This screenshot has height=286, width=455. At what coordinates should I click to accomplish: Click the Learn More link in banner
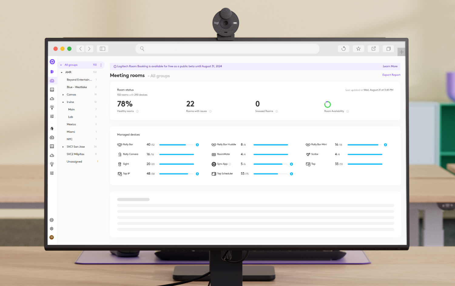390,66
